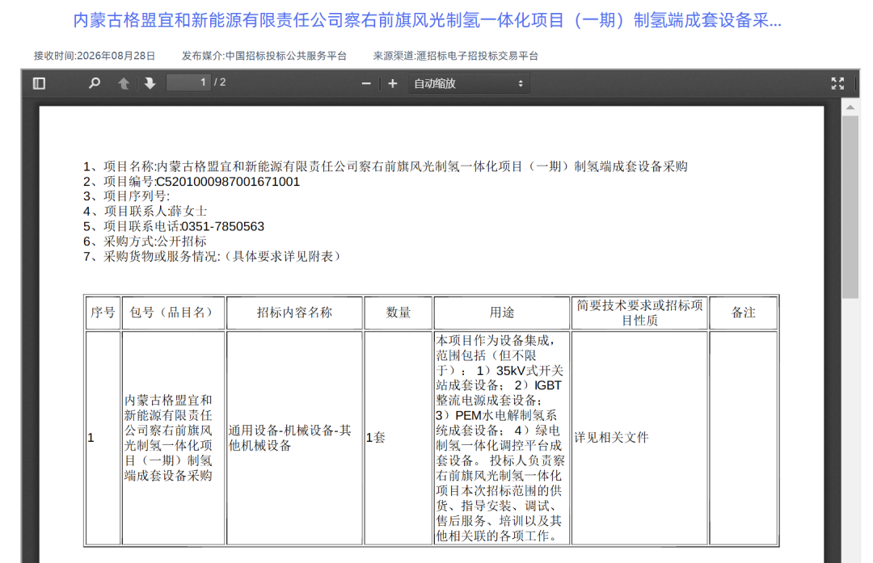Click the 采购货物或服务情况 line
This screenshot has width=873, height=563.
point(212,257)
